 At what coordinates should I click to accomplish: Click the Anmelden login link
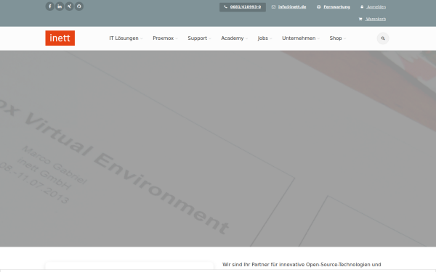point(376,7)
